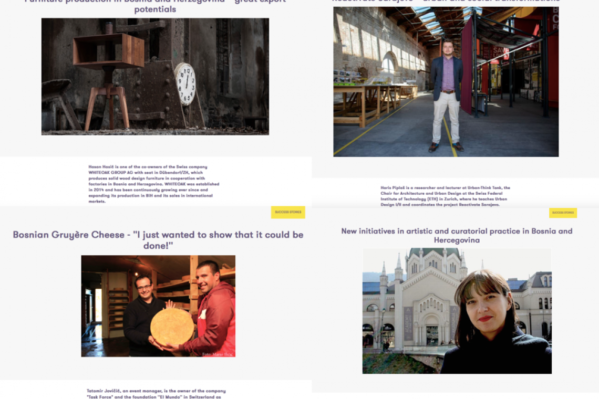
Task: Click the cheese wheel photo thumbnail
Action: [x=158, y=306]
